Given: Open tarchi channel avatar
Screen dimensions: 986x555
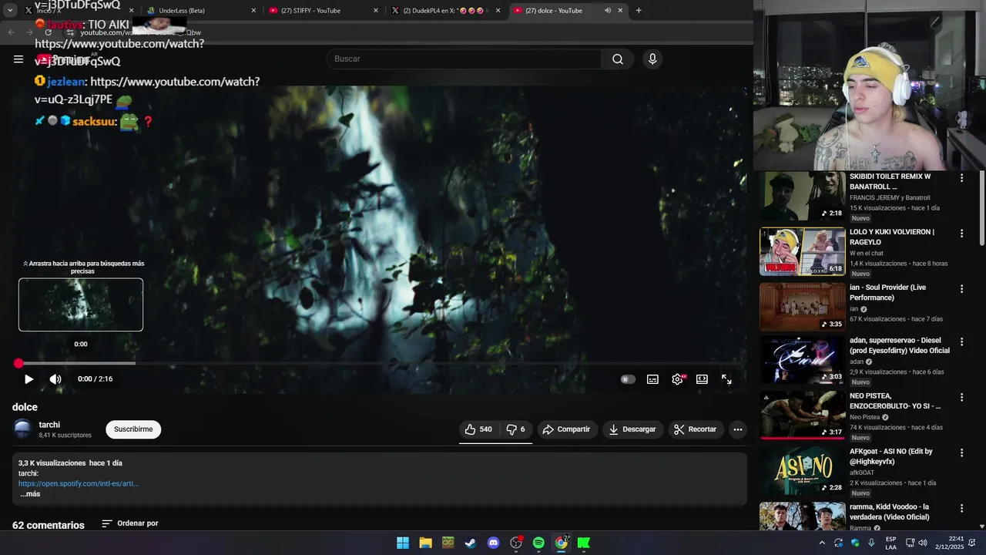Looking at the screenshot, I should 23,429.
